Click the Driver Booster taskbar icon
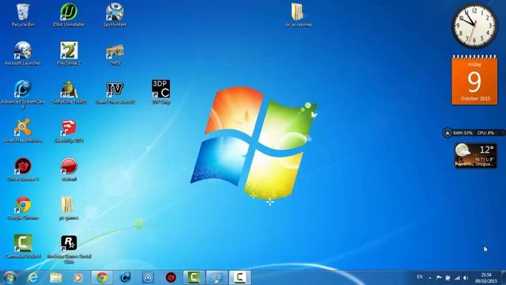506x285 pixels. click(x=171, y=278)
